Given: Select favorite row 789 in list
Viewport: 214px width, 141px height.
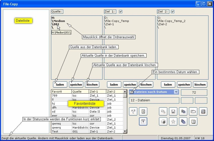Looking at the screenshot, I should coord(61,96).
